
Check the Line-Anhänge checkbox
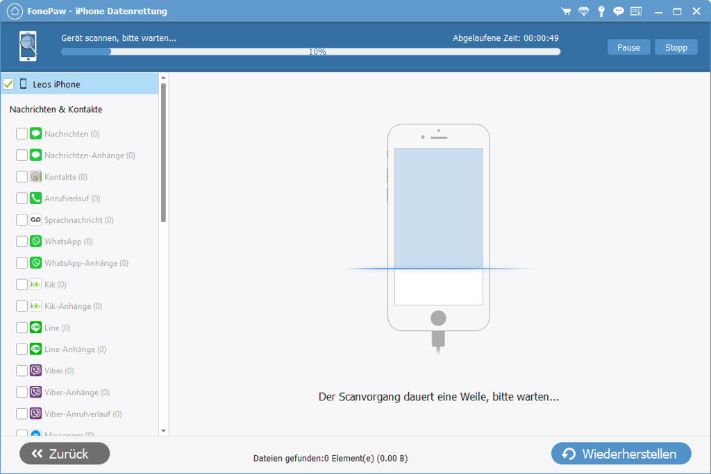tap(22, 349)
